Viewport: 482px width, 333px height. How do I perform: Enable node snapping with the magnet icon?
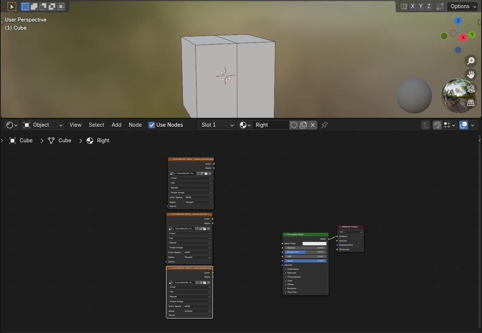pyautogui.click(x=437, y=125)
